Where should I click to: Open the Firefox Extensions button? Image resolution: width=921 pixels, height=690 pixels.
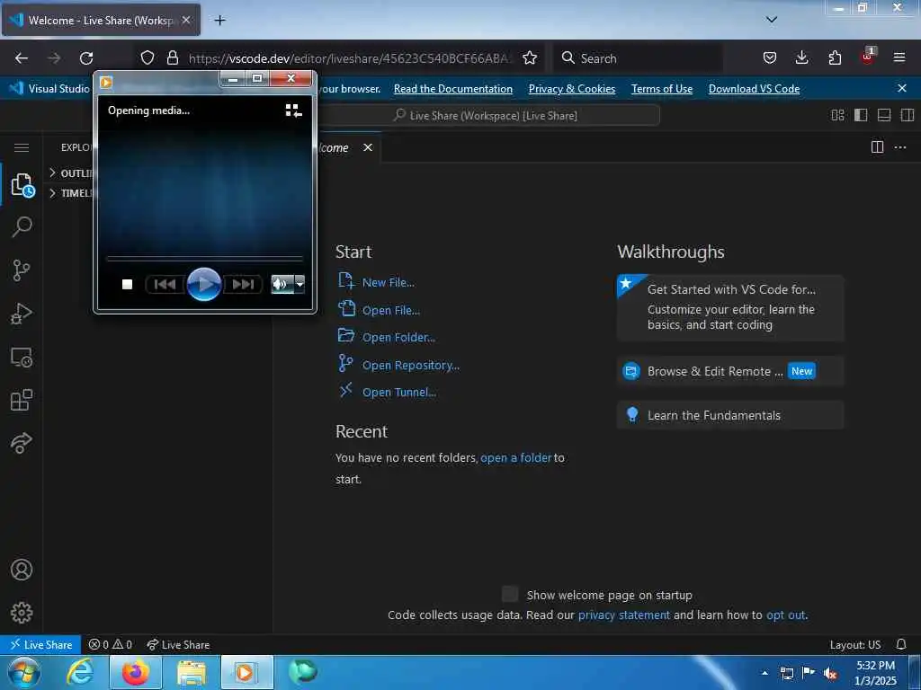[835, 57]
